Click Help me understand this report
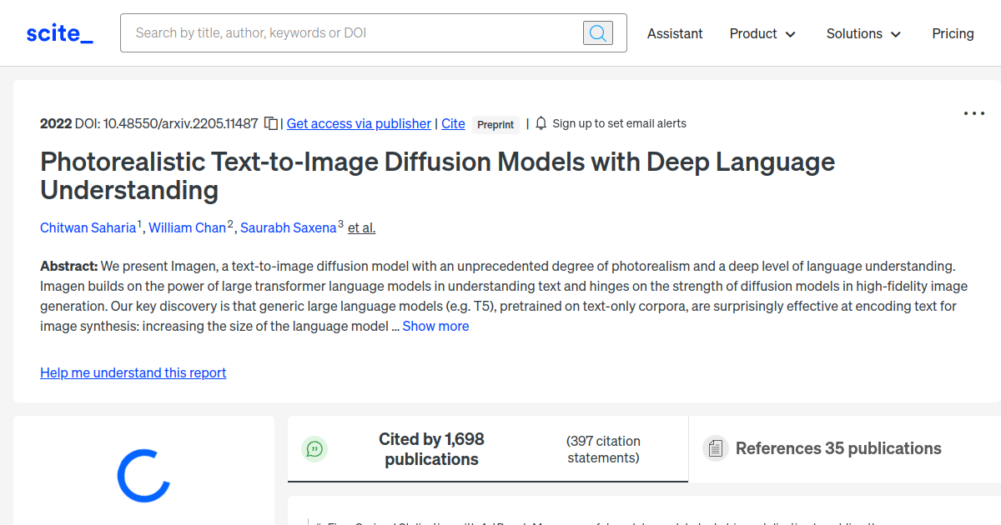 click(133, 372)
